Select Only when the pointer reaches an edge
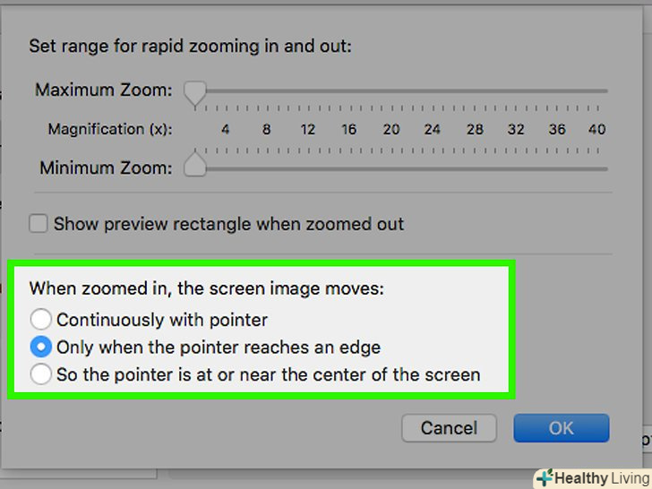 [41, 347]
